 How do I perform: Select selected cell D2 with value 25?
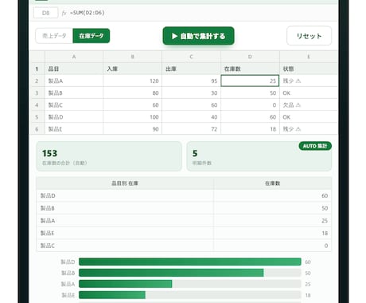(x=250, y=81)
